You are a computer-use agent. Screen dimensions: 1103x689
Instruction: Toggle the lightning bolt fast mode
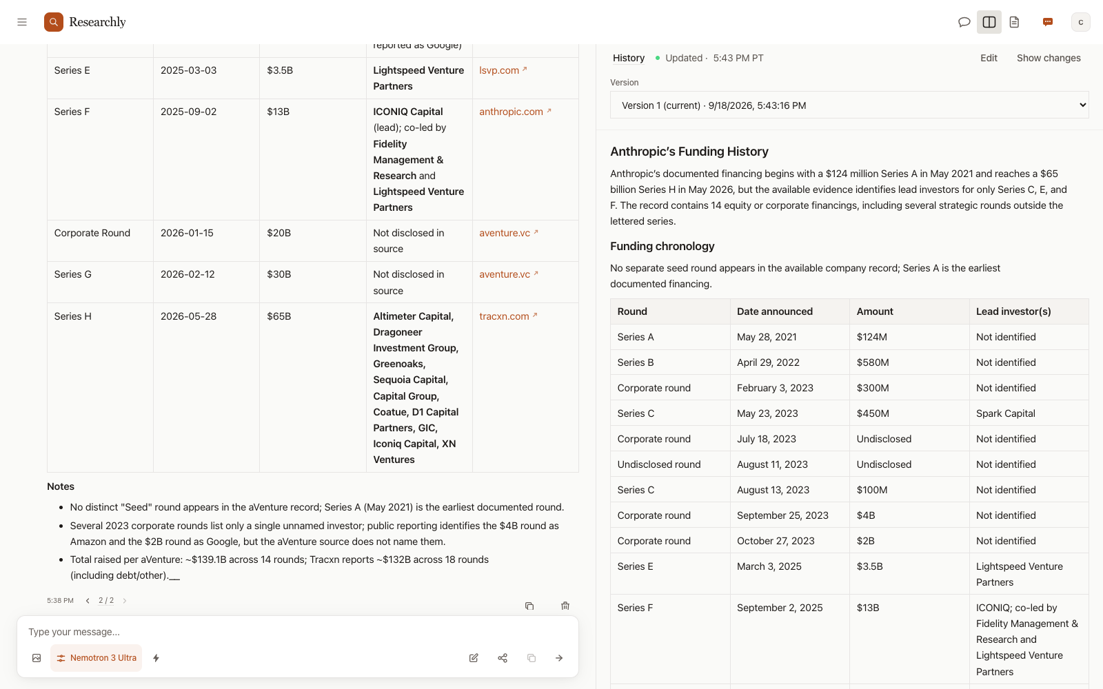pyautogui.click(x=156, y=658)
